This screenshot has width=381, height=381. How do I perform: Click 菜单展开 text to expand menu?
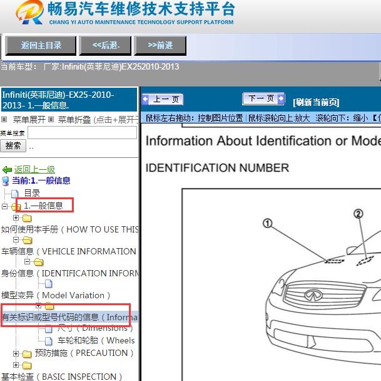coord(29,120)
